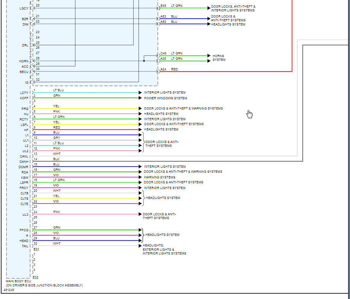Viewport: 350px width, 299px height.
Task: Highlight the violet KSW wire on pin 17
Action: click(86, 177)
